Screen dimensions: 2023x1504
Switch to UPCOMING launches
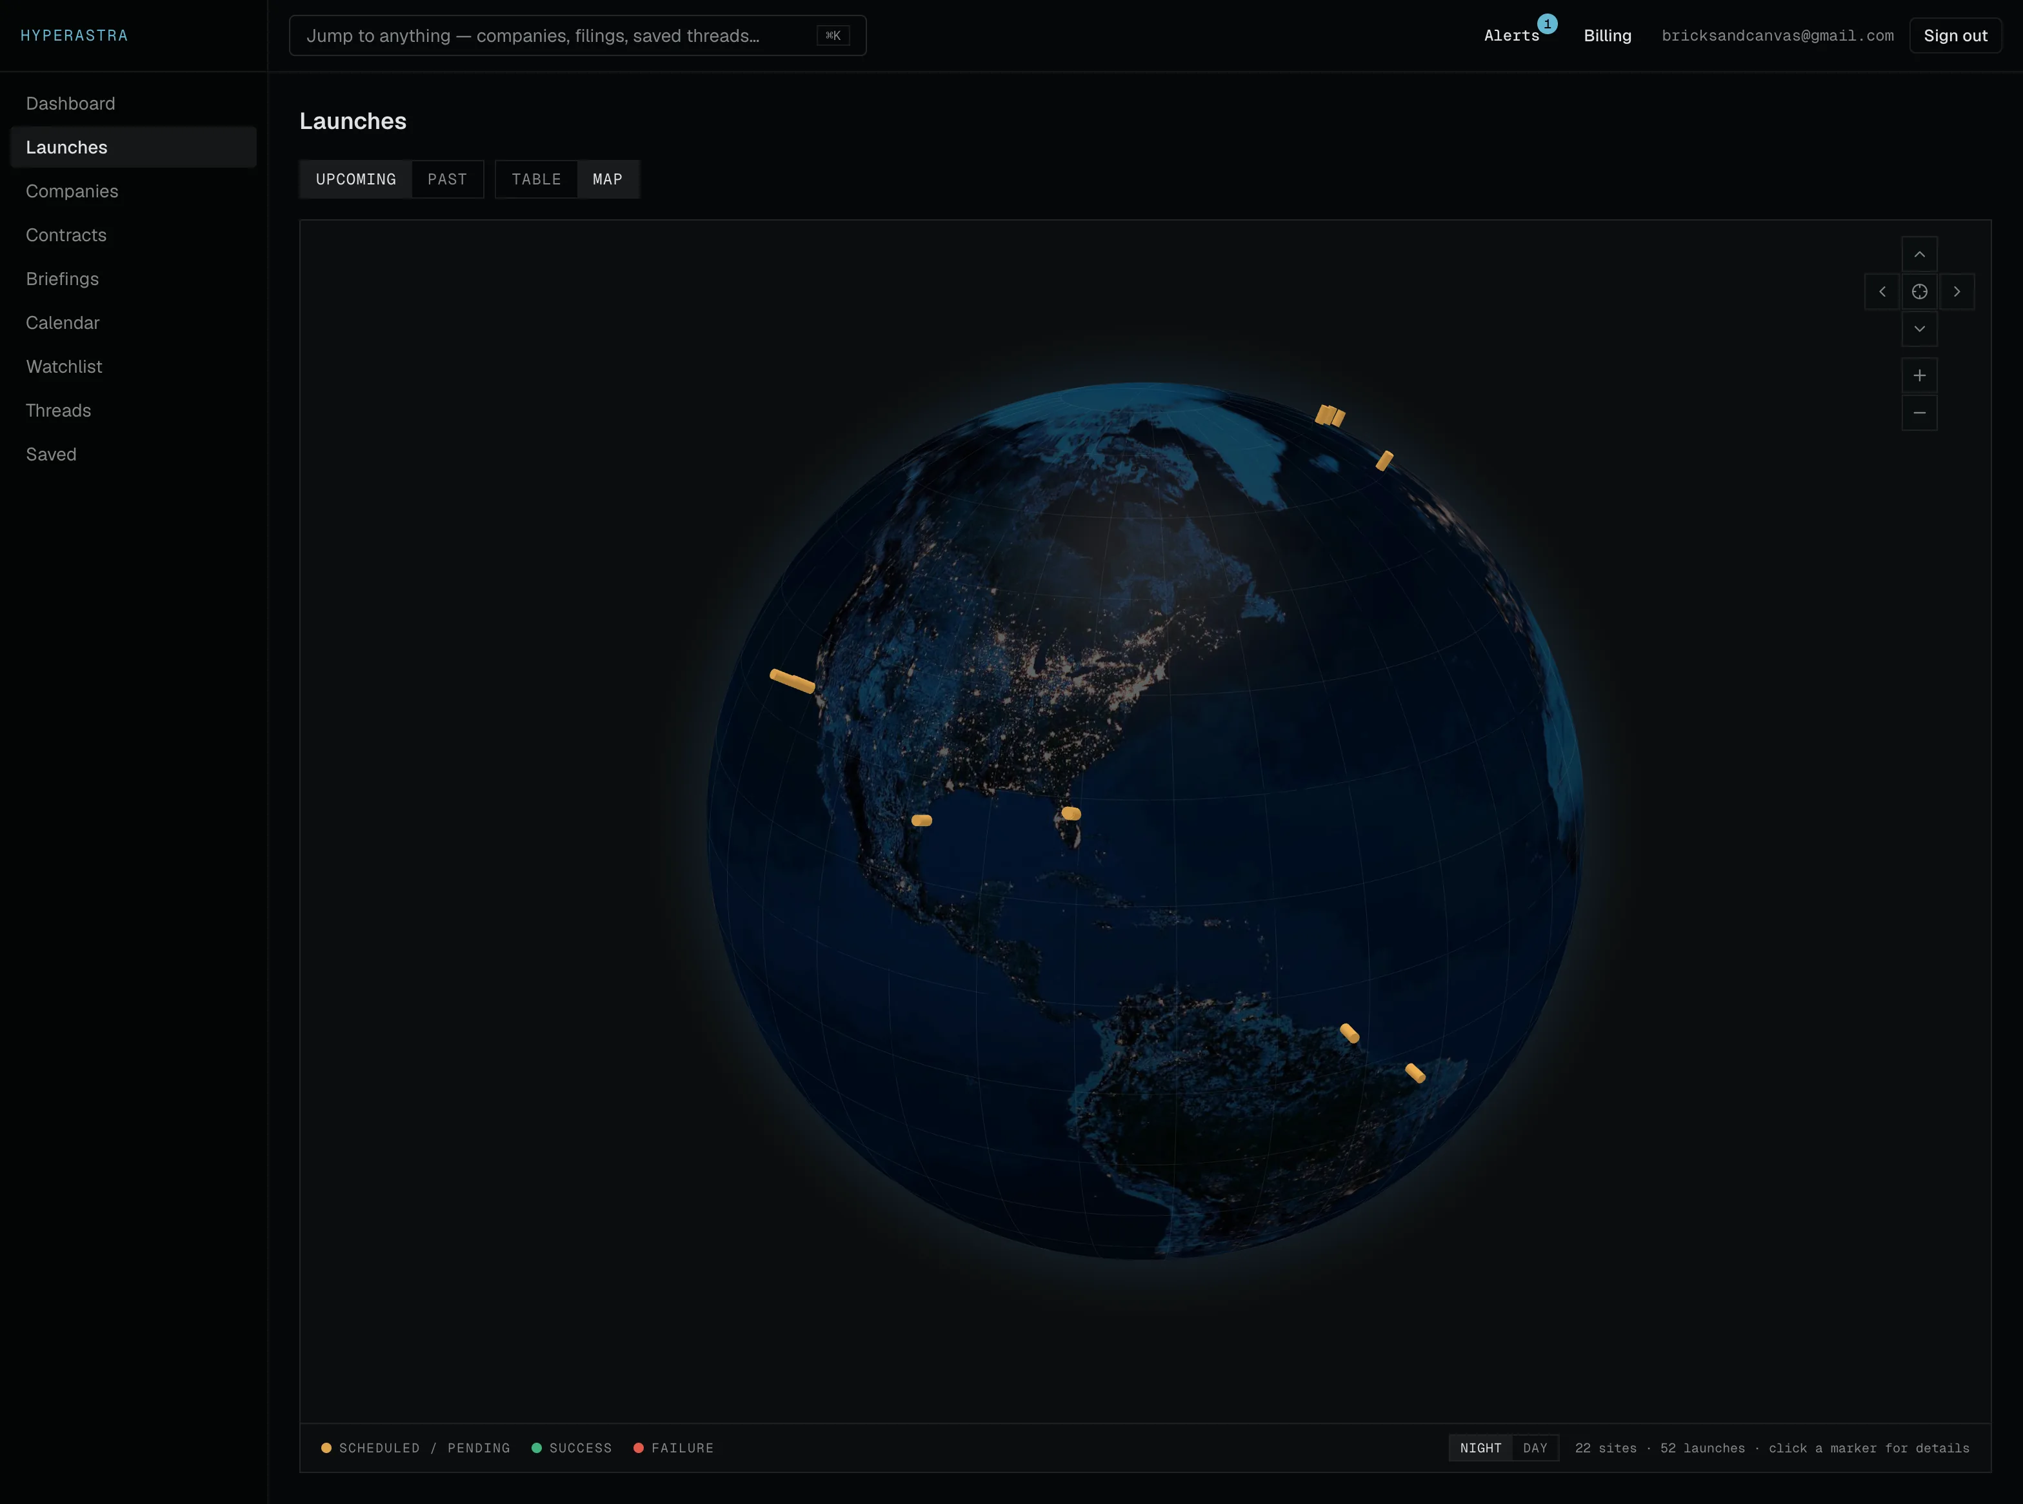tap(356, 179)
